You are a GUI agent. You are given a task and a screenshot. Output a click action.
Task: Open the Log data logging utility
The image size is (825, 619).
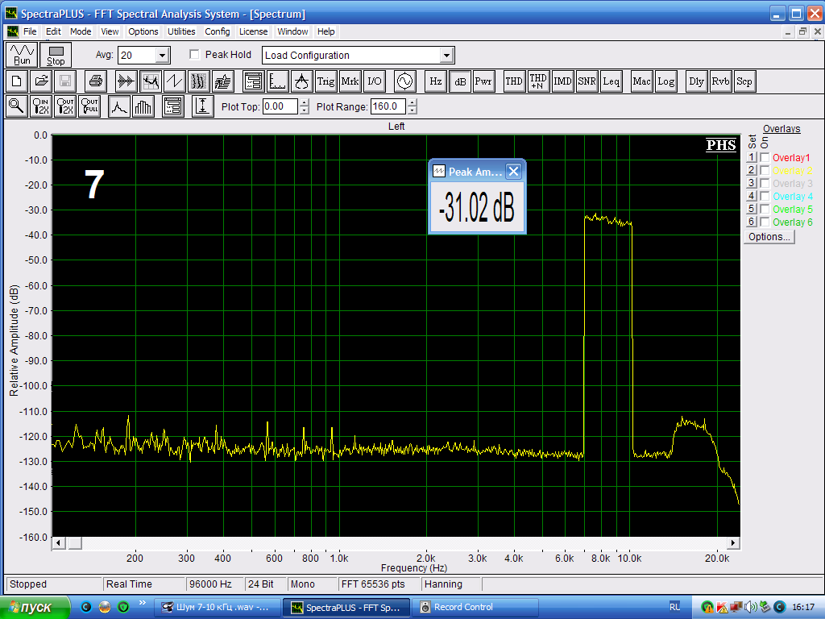point(665,81)
